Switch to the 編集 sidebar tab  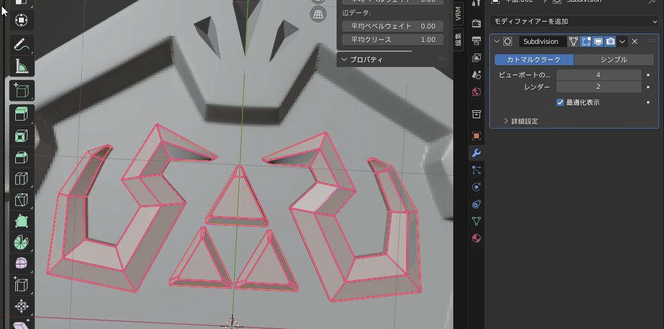click(458, 39)
